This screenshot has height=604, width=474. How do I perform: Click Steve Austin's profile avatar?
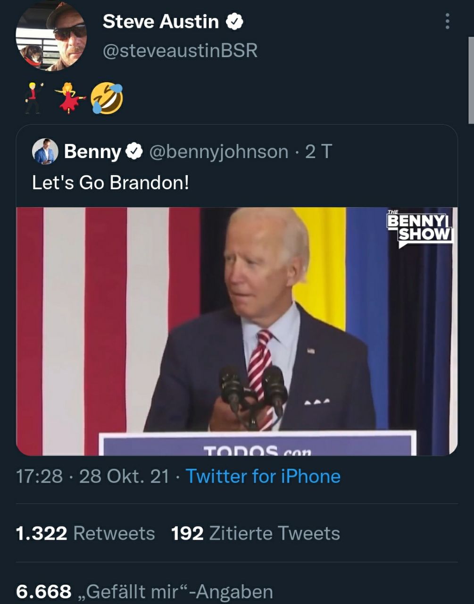pos(51,36)
